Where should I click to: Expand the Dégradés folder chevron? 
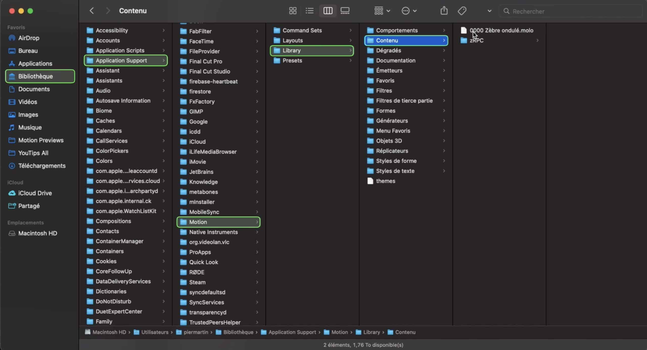click(x=444, y=50)
